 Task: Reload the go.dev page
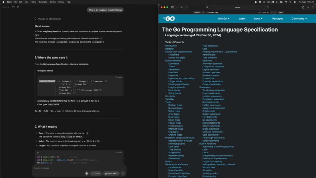click(267, 7)
